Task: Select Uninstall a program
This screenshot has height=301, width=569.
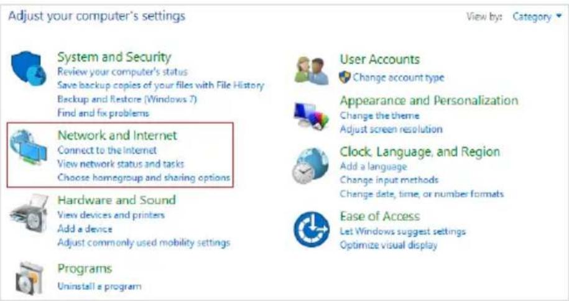Action: pyautogui.click(x=99, y=286)
